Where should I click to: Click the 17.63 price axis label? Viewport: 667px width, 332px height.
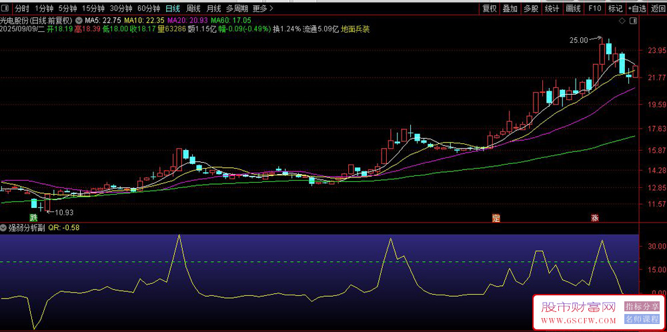click(657, 129)
